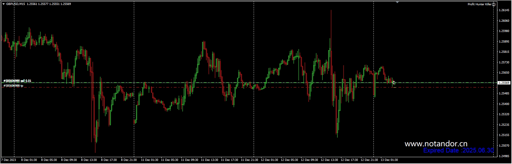Select the #585606988 sell 0.01 order label
Screen dimensions: 512x164
pyautogui.click(x=17, y=81)
